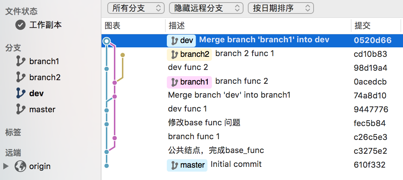Open the 隐藏远程分支 dropdown

(206, 8)
